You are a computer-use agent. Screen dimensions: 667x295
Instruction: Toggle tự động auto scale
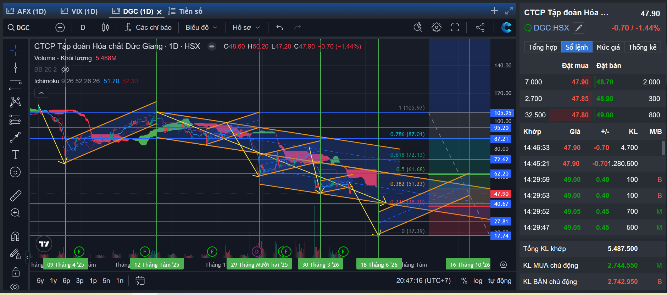tap(500, 281)
